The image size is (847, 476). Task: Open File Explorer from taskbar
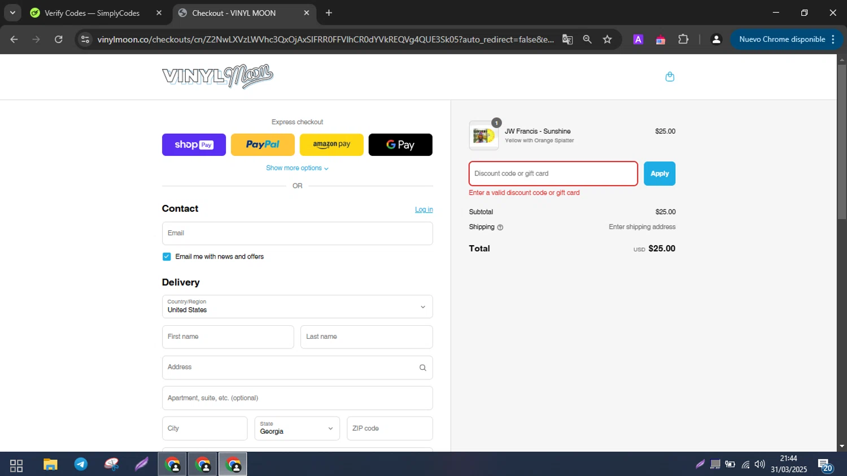pos(50,465)
